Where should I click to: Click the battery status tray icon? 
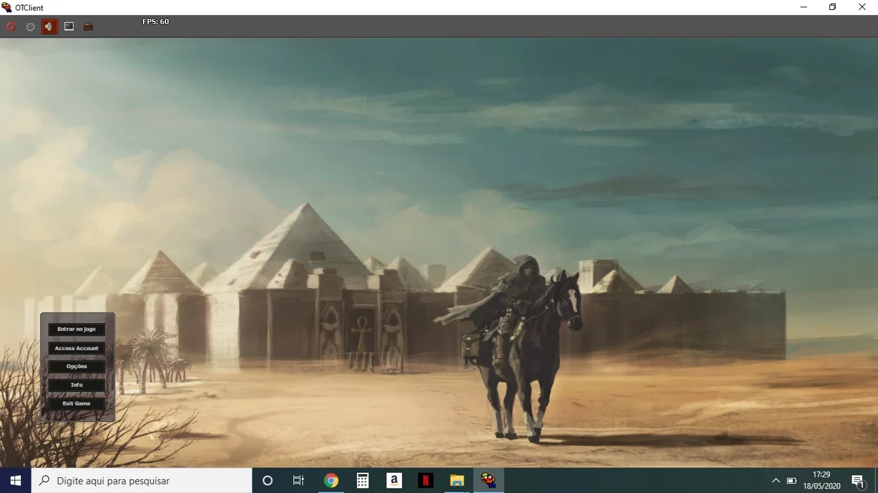(x=791, y=481)
